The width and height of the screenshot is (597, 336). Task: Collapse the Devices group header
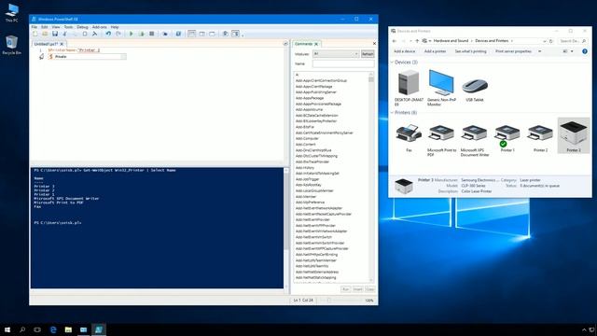(x=392, y=63)
